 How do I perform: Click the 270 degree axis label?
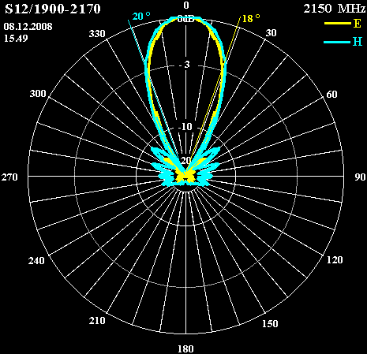9,177
